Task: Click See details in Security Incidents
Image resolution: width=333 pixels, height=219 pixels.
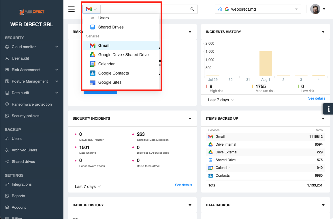Action: tap(183, 185)
